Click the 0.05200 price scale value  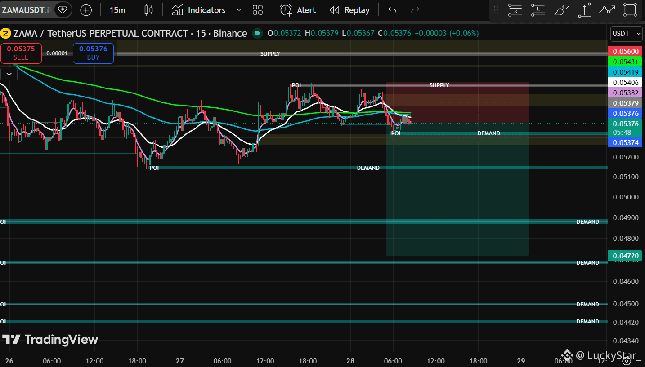click(626, 157)
